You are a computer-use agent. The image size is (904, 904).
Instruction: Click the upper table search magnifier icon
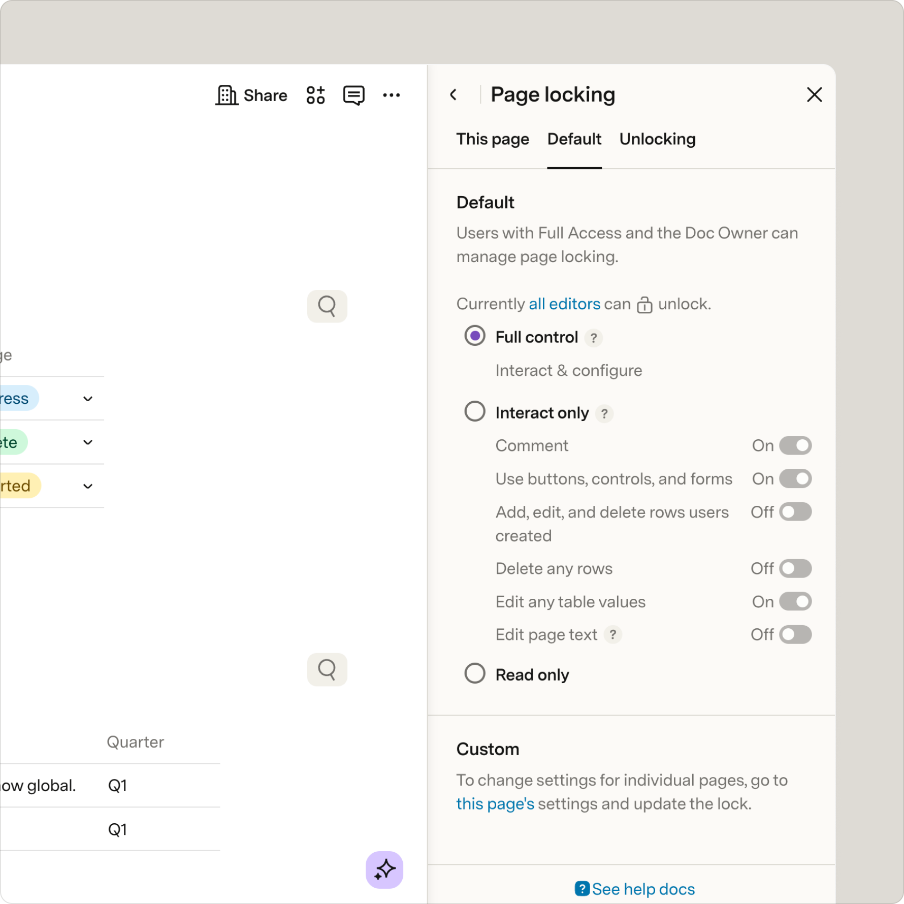(x=327, y=306)
